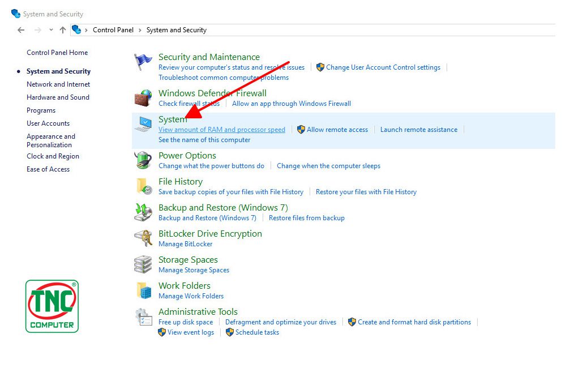Click Allow an app through Windows Firewall
The width and height of the screenshot is (566, 368).
pos(291,104)
